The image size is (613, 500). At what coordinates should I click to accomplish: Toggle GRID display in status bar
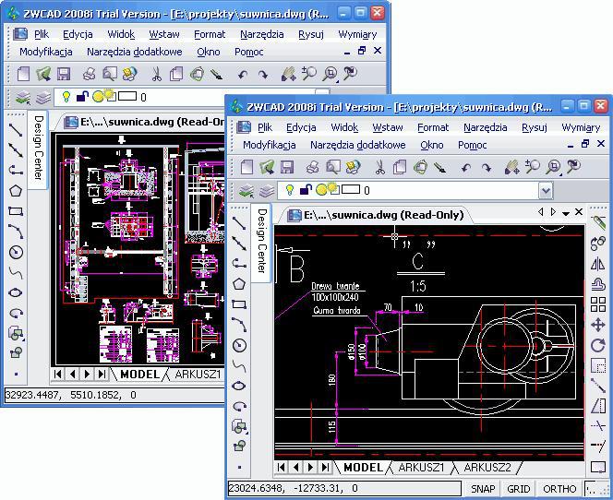click(x=519, y=489)
